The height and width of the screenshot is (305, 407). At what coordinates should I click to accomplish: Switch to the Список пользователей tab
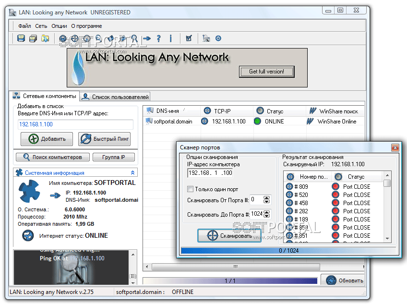pyautogui.click(x=115, y=97)
